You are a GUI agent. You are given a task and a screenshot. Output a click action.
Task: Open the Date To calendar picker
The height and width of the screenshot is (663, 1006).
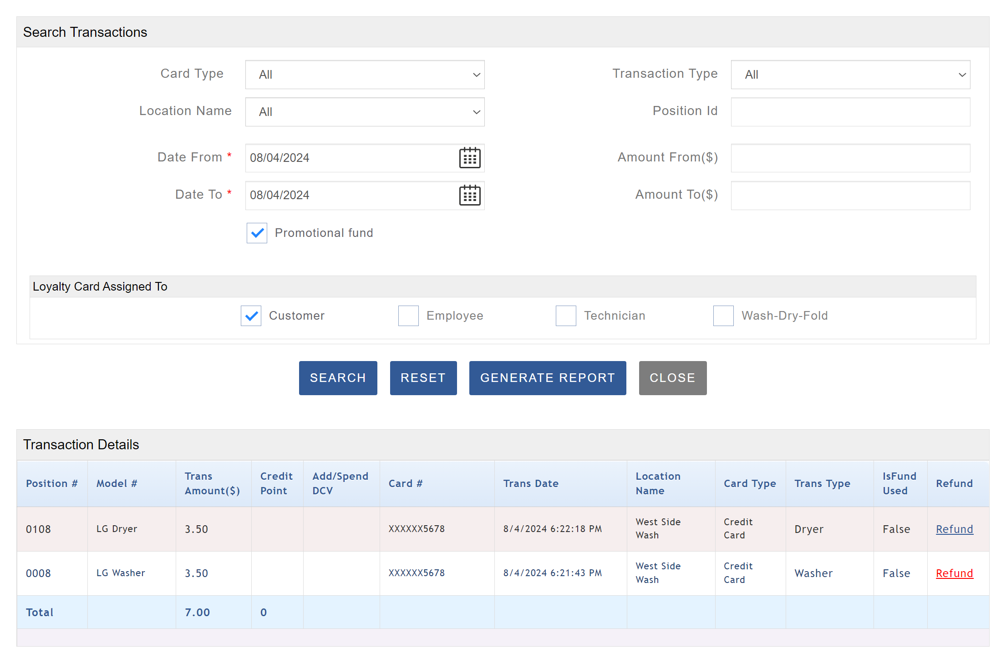[469, 195]
